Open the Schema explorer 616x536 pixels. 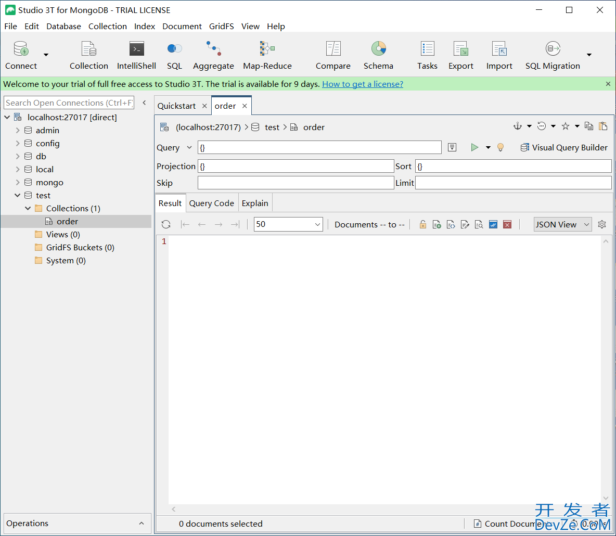coord(378,55)
